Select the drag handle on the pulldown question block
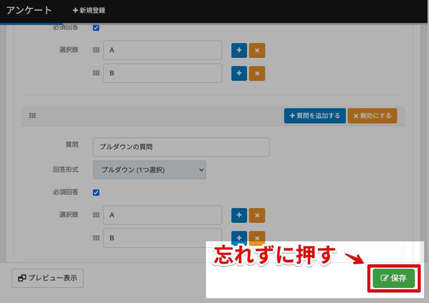 click(32, 116)
